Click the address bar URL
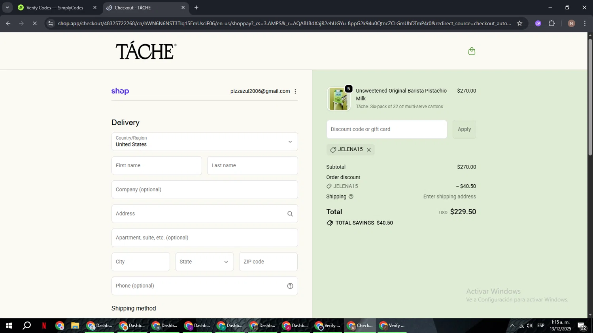The height and width of the screenshot is (333, 593). tap(284, 23)
